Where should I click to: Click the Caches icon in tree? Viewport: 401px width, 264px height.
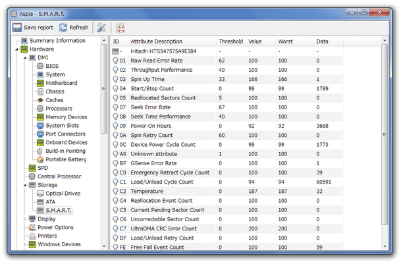(40, 100)
